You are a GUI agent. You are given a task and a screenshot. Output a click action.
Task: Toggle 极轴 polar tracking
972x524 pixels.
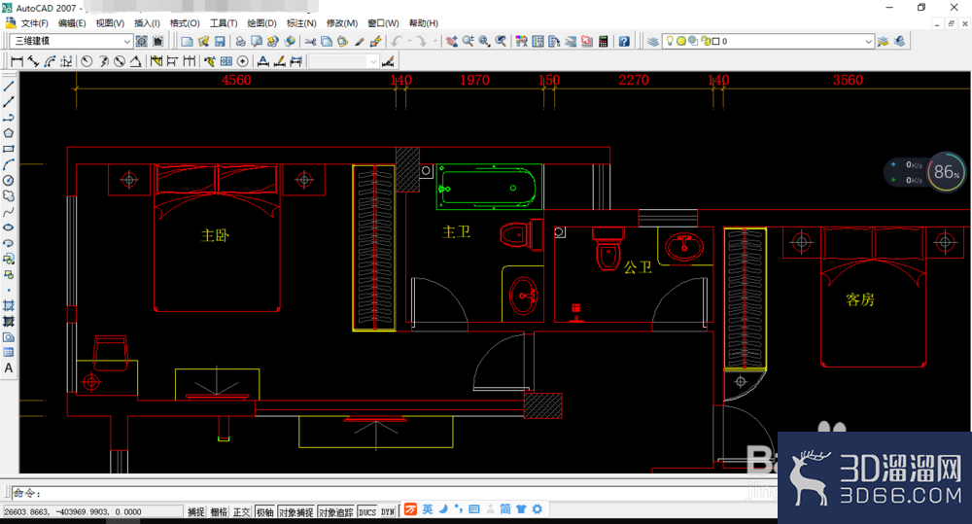click(265, 512)
